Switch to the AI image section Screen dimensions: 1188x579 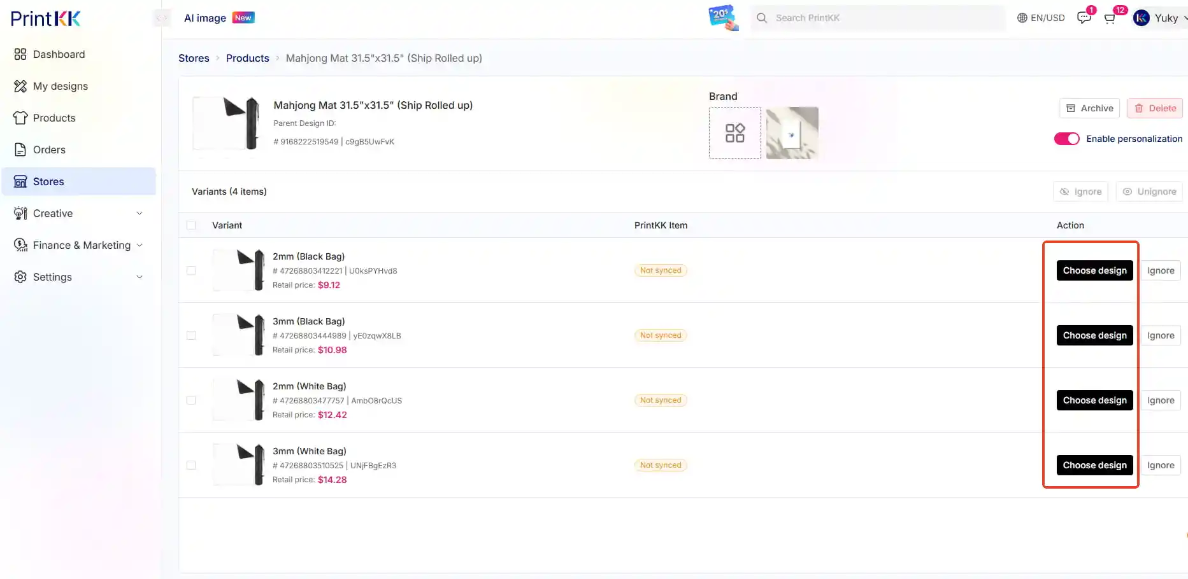[x=204, y=18]
